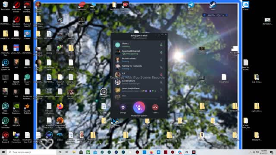Viewport: 276px width, 155px height.
Task: Select the Firefox desktop shortcut
Action: [60, 107]
